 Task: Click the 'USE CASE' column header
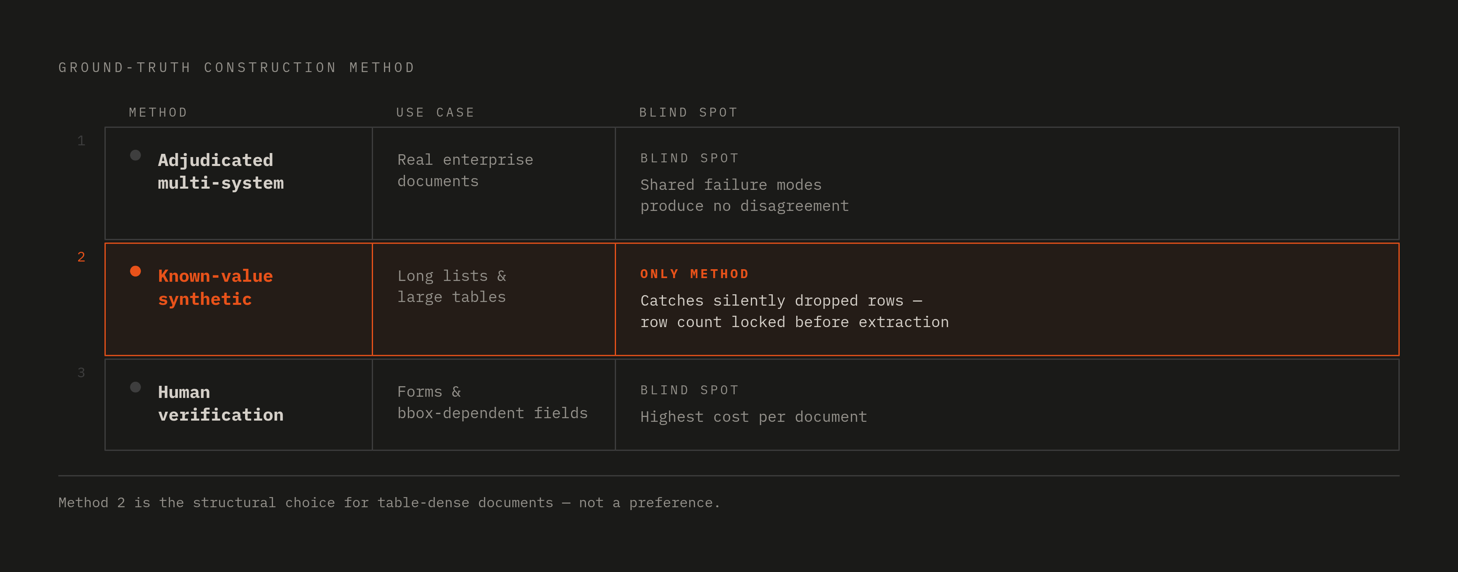click(435, 113)
